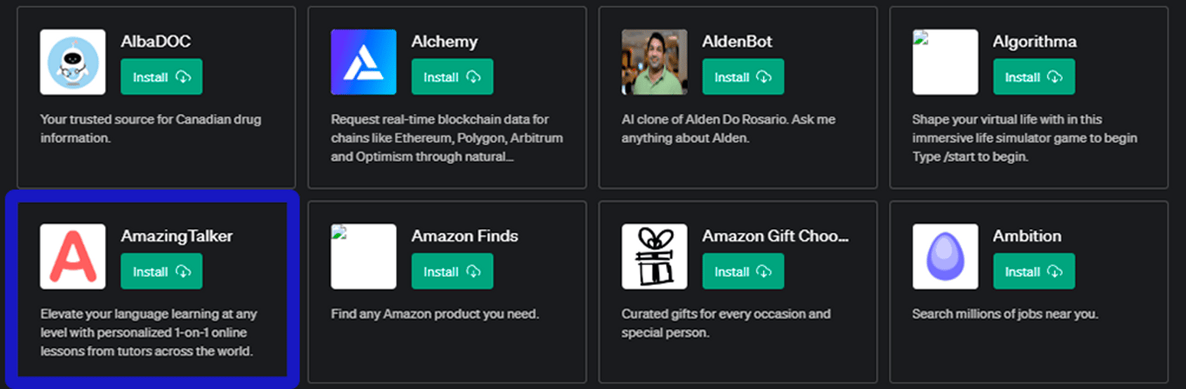Install the Ambition plugin

click(x=1034, y=271)
